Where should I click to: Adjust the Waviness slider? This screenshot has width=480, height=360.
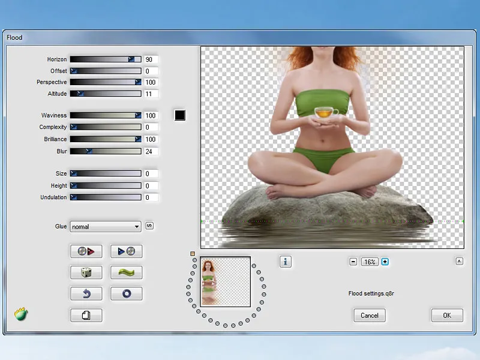coord(106,115)
